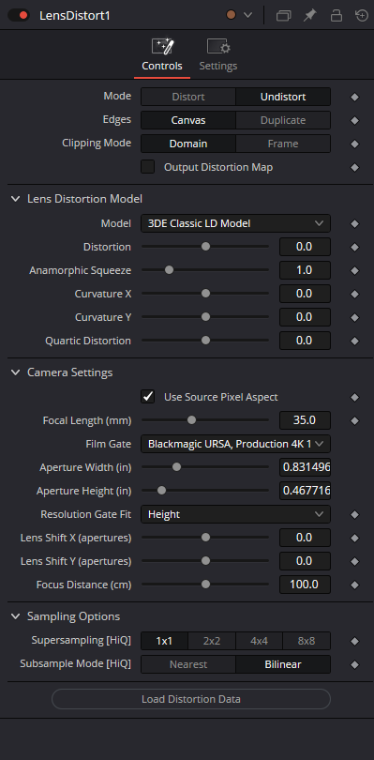Image resolution: width=374 pixels, height=760 pixels.
Task: Click the Supersampling keyframe diamond
Action: pyautogui.click(x=354, y=641)
